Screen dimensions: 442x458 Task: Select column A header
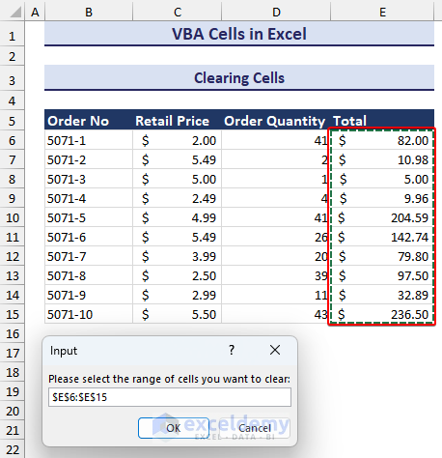(x=35, y=12)
